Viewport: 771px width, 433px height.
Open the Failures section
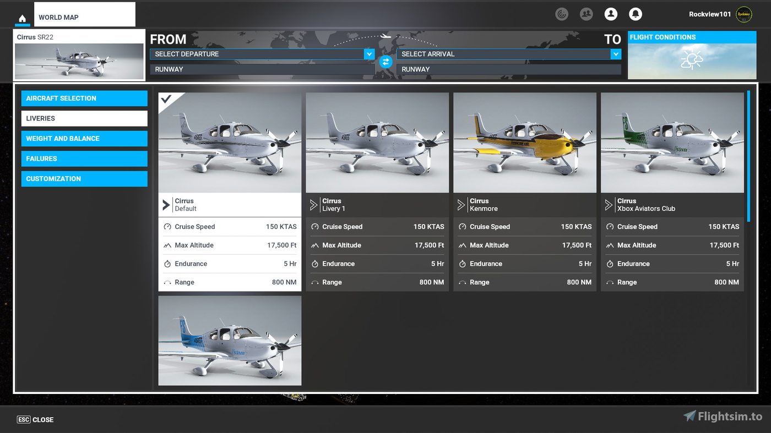[x=84, y=158]
